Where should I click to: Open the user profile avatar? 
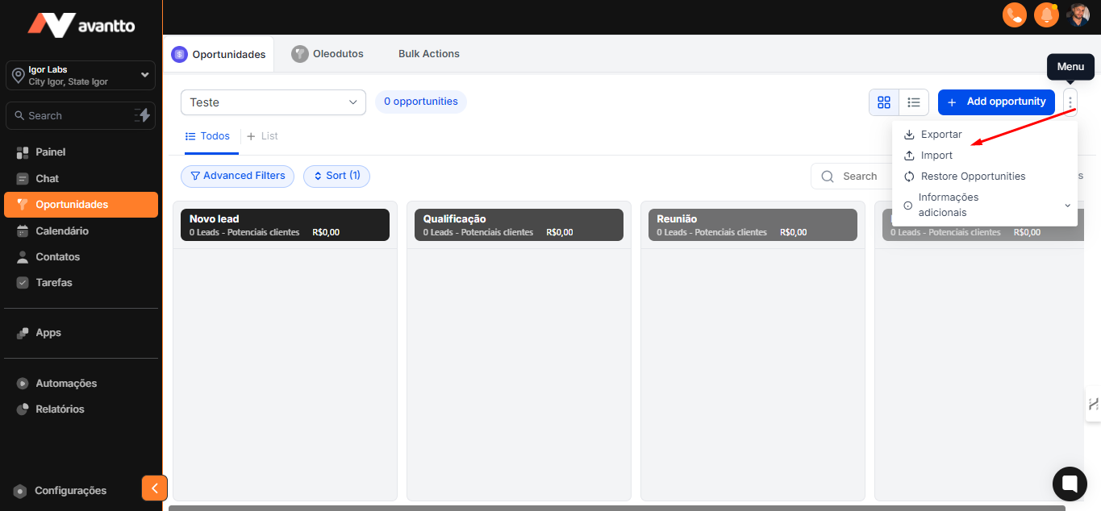pos(1078,15)
